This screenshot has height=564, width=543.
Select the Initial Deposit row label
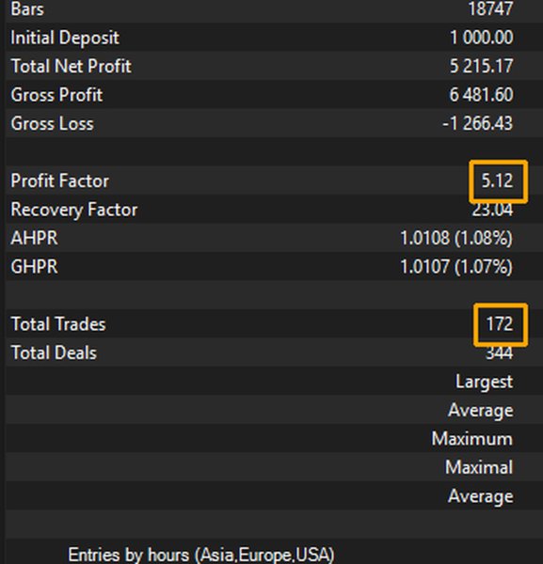pyautogui.click(x=65, y=38)
